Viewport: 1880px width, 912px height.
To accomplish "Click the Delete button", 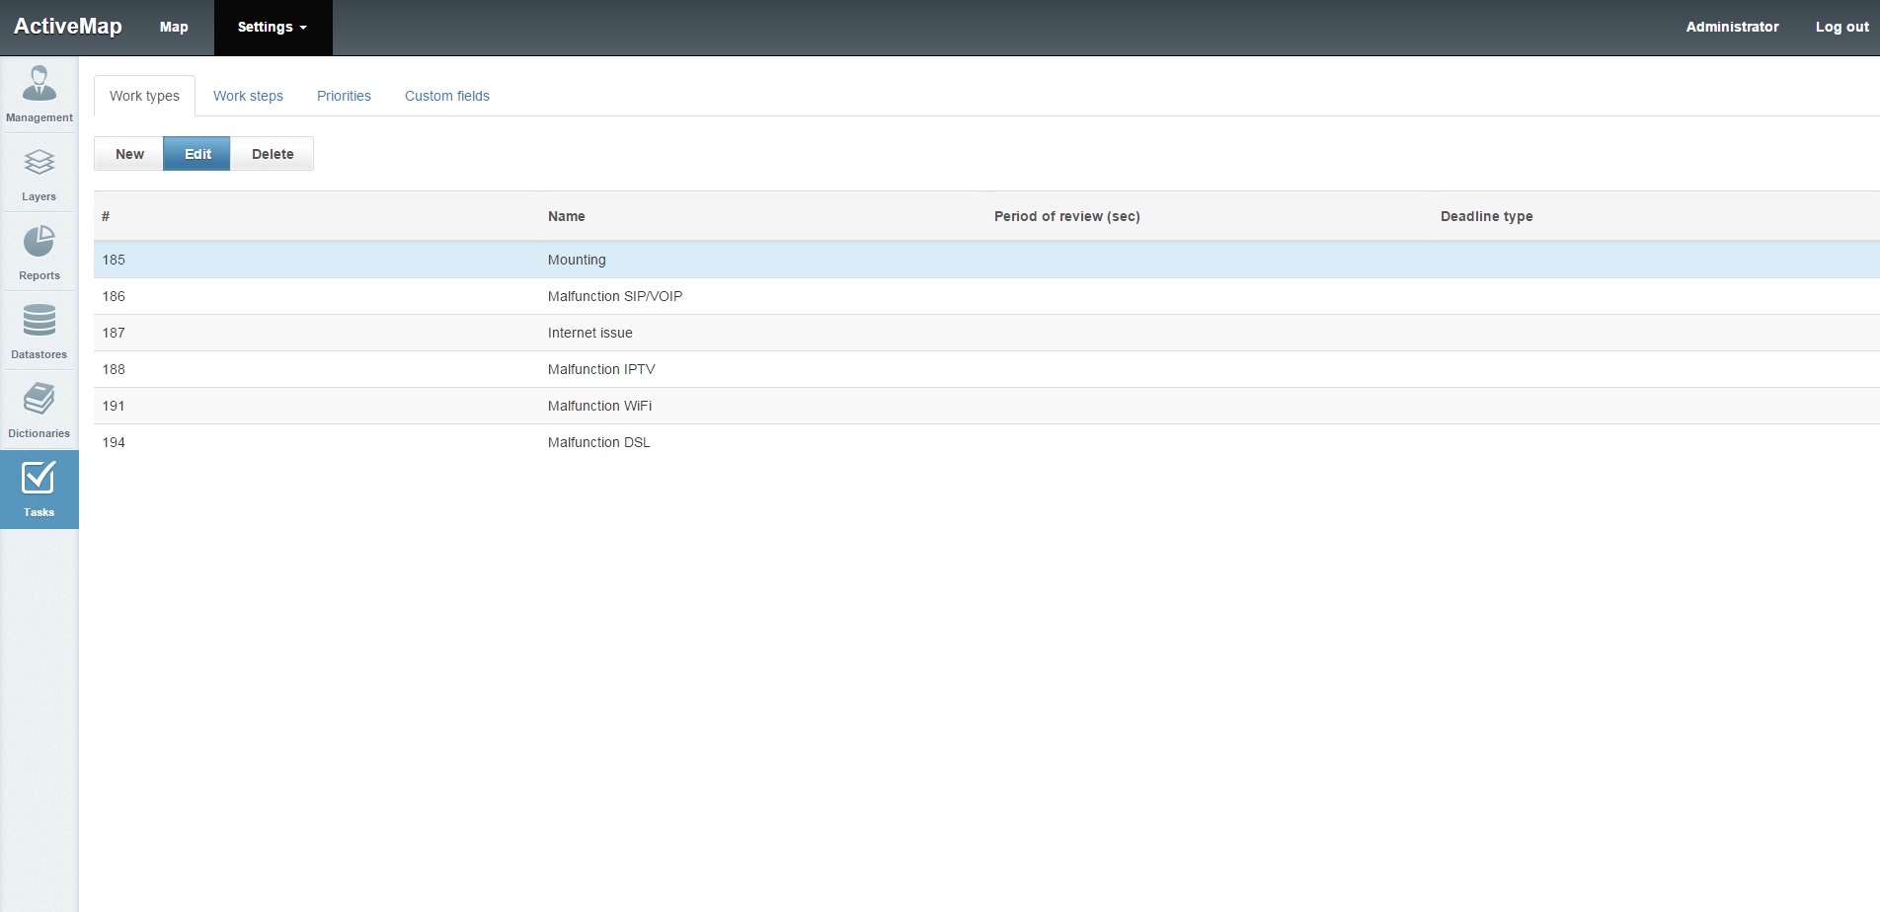I will pyautogui.click(x=273, y=154).
